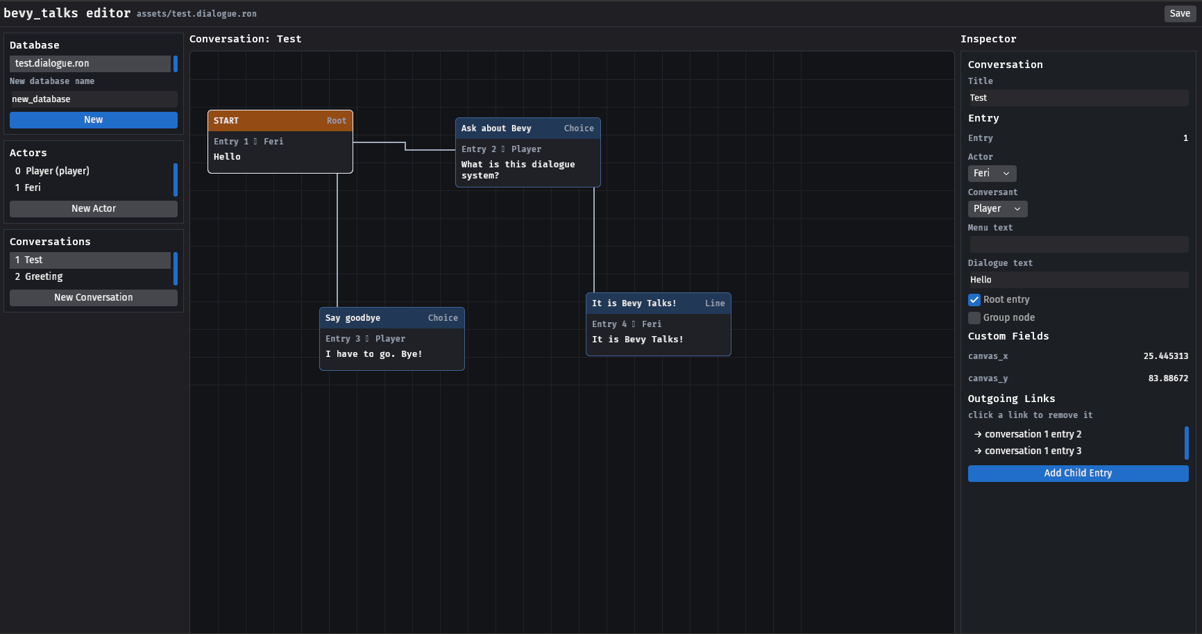This screenshot has width=1202, height=634.
Task: Open the Actor dropdown showing Feri
Action: [x=992, y=174]
